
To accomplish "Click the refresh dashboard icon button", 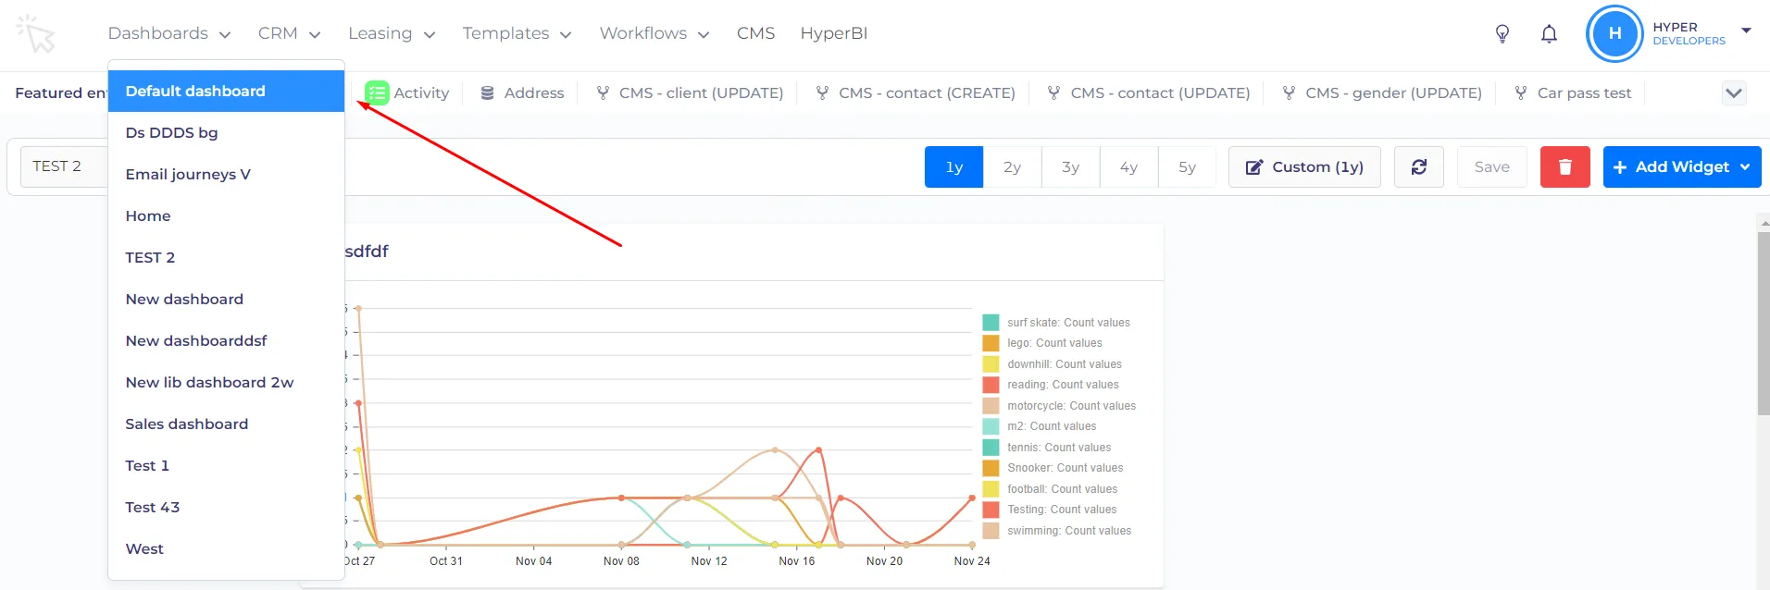I will pyautogui.click(x=1419, y=166).
